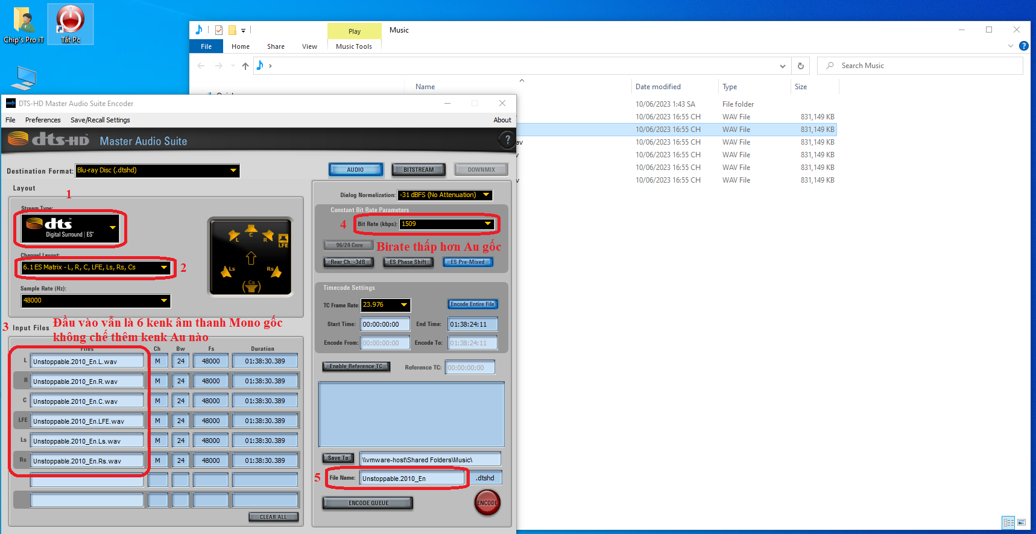Toggle the M button for LFE.wav row
This screenshot has width=1036, height=534.
coord(158,421)
